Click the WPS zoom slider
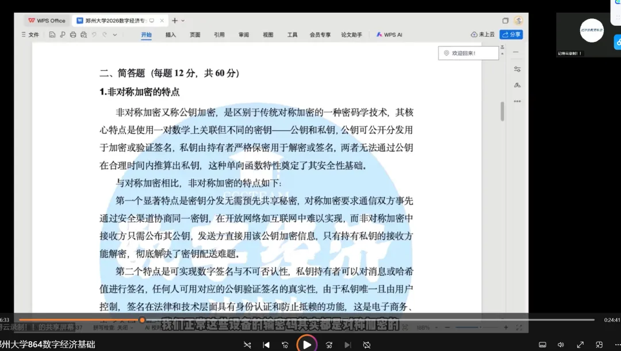 [477, 327]
